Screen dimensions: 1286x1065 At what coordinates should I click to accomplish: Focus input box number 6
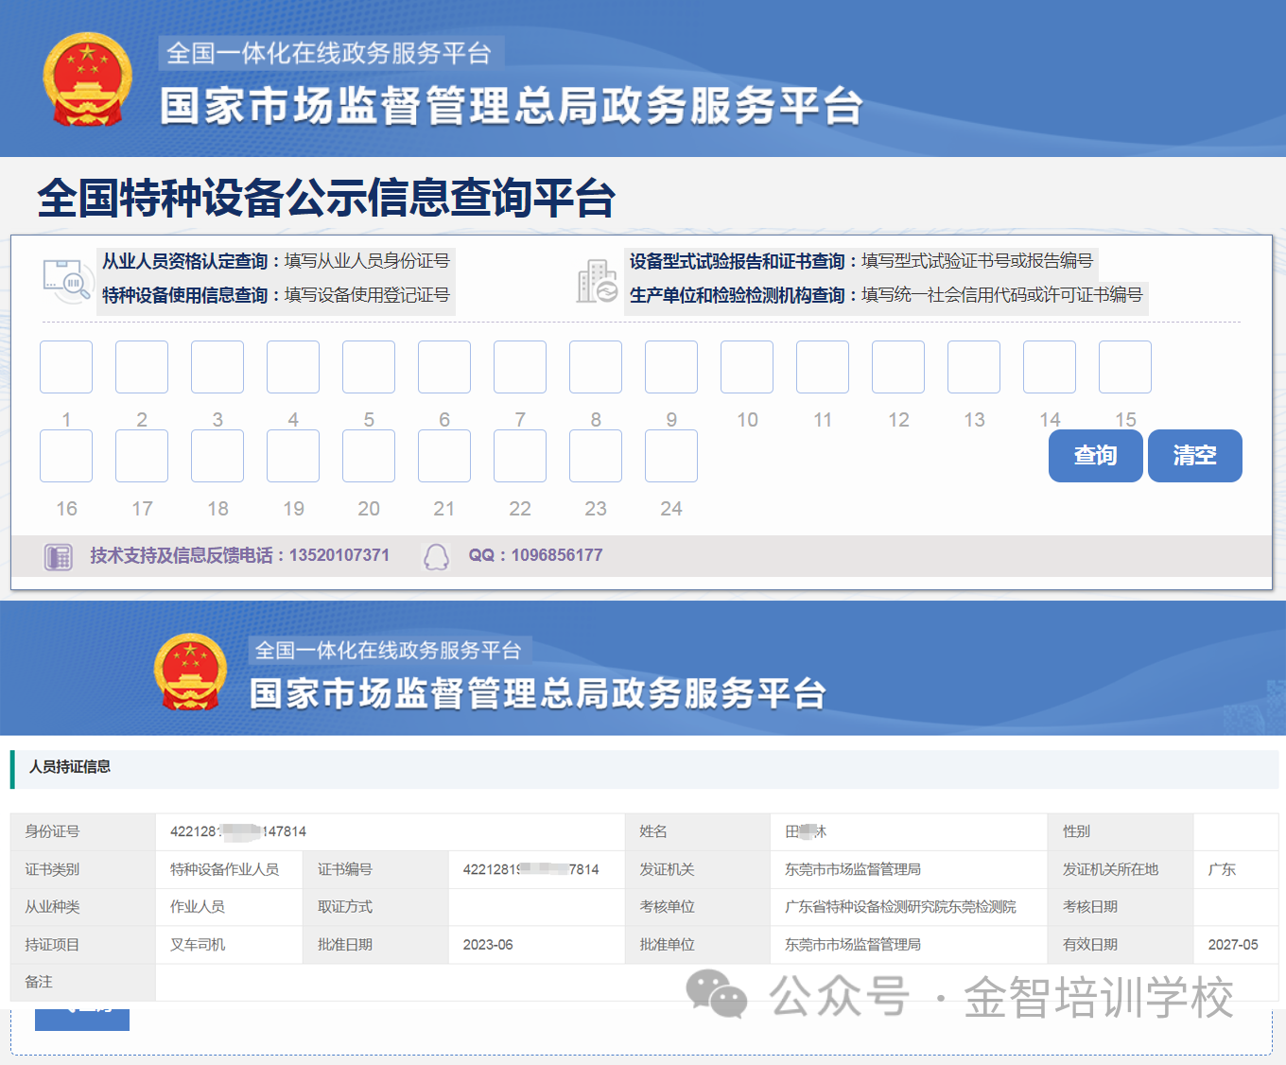(x=444, y=367)
